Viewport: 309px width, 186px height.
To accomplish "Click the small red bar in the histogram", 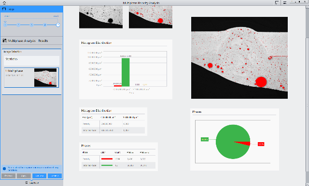I will pos(118,86).
